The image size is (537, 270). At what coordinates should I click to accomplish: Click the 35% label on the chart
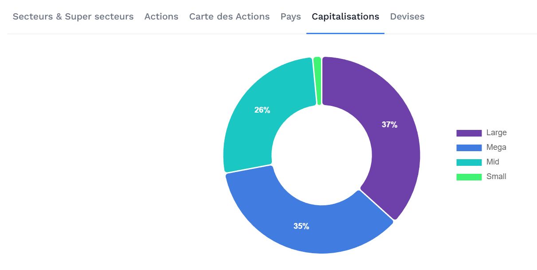[301, 226]
